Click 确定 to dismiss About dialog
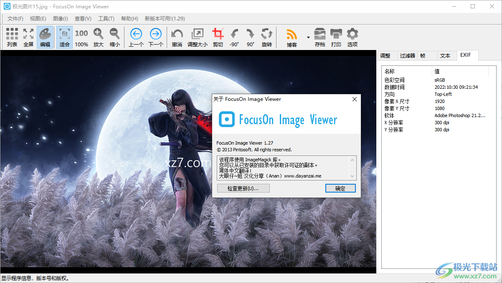Viewport: 502px width, 283px height. (x=340, y=188)
